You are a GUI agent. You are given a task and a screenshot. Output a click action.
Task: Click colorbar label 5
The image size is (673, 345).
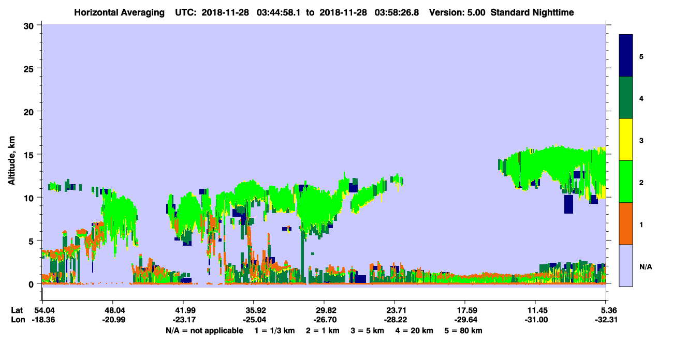pos(641,56)
